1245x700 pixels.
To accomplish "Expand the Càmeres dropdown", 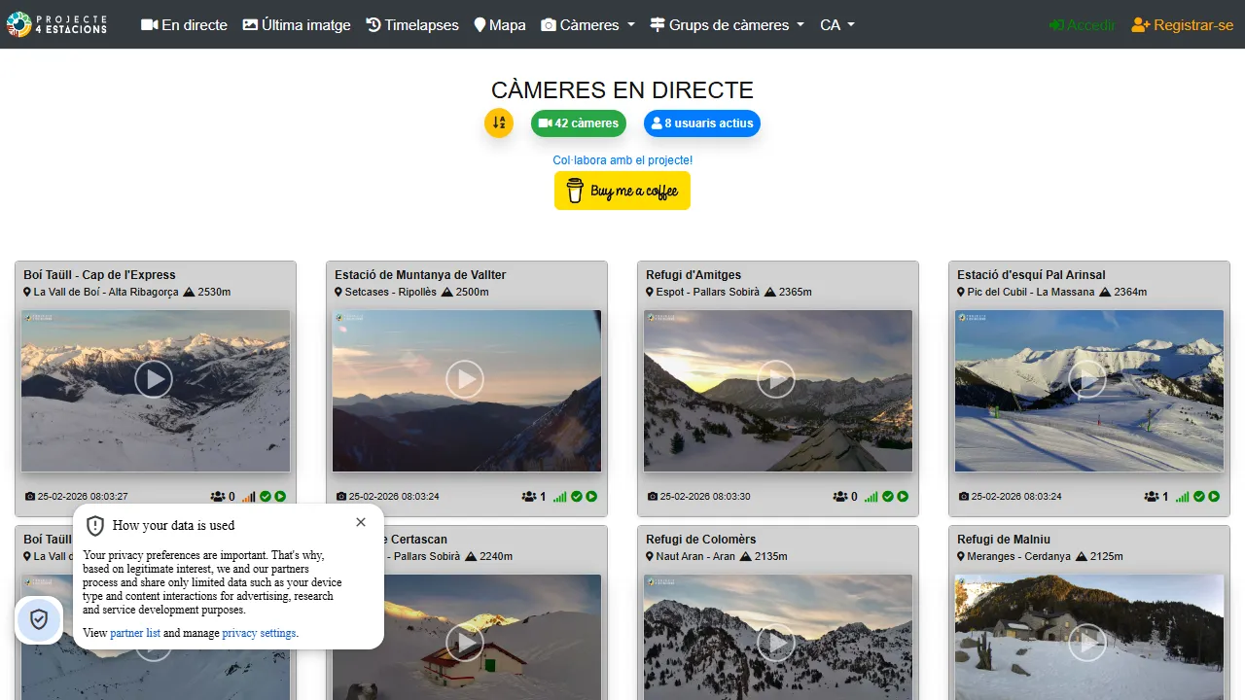I will (x=587, y=25).
